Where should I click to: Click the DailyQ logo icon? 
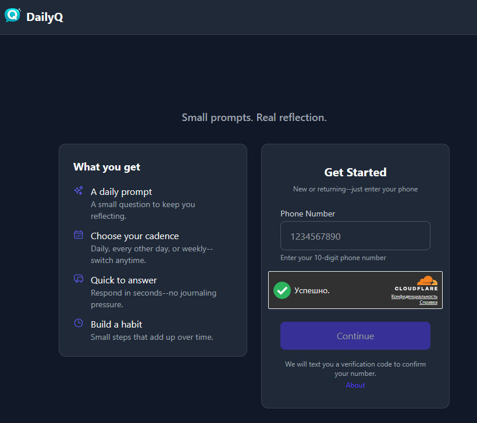point(12,16)
